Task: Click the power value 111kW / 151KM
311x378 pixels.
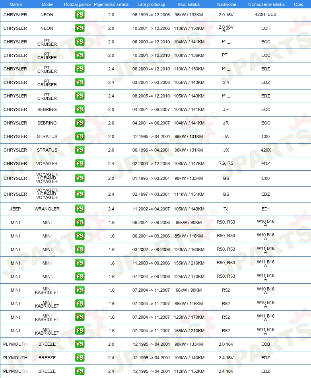Action: (x=189, y=194)
